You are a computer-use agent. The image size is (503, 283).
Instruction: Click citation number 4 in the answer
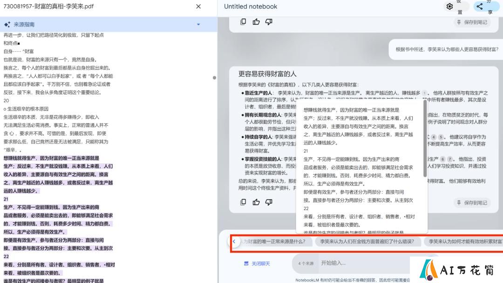coord(434,137)
